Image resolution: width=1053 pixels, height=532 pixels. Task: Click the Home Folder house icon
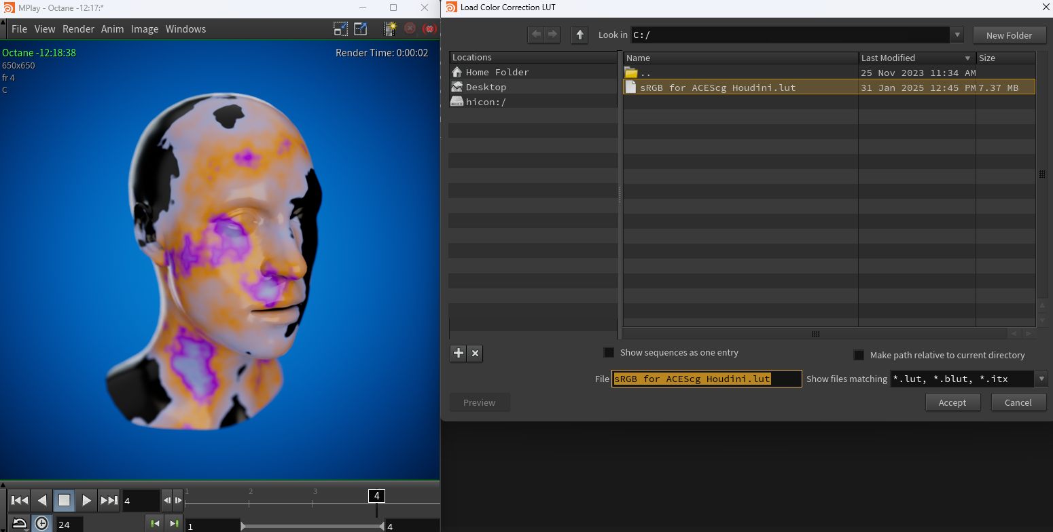pyautogui.click(x=457, y=72)
